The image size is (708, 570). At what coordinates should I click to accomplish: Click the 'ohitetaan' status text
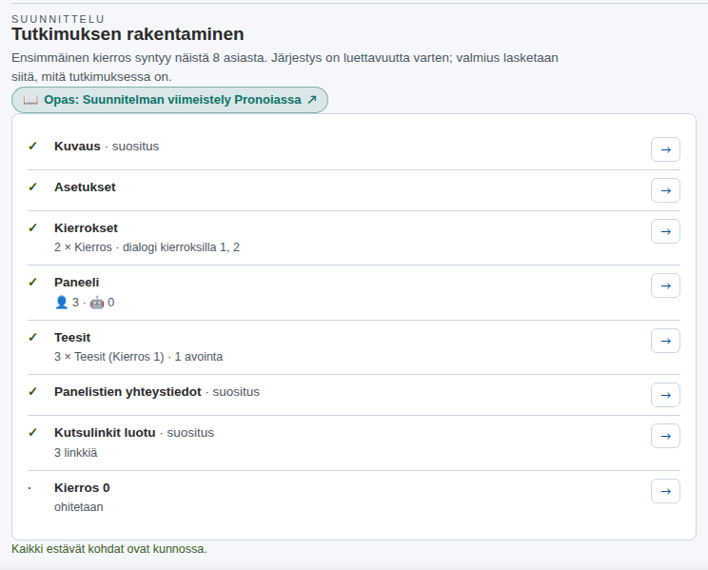[79, 507]
